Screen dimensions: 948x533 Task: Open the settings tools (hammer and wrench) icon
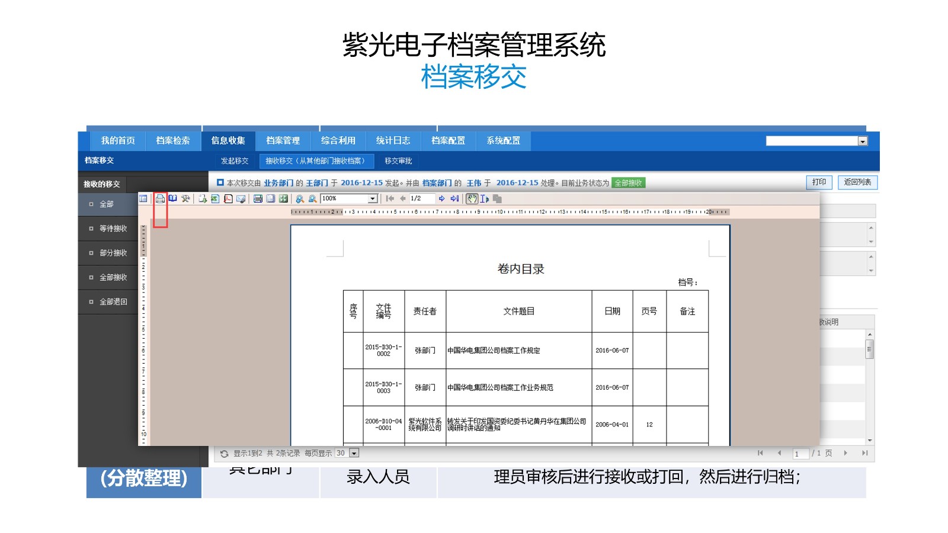tap(185, 199)
